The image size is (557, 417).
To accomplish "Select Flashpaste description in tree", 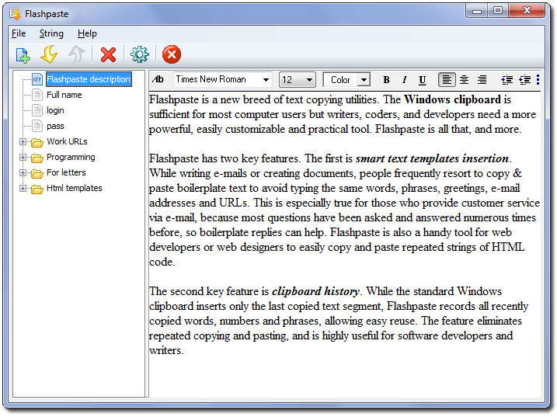I will tap(89, 79).
